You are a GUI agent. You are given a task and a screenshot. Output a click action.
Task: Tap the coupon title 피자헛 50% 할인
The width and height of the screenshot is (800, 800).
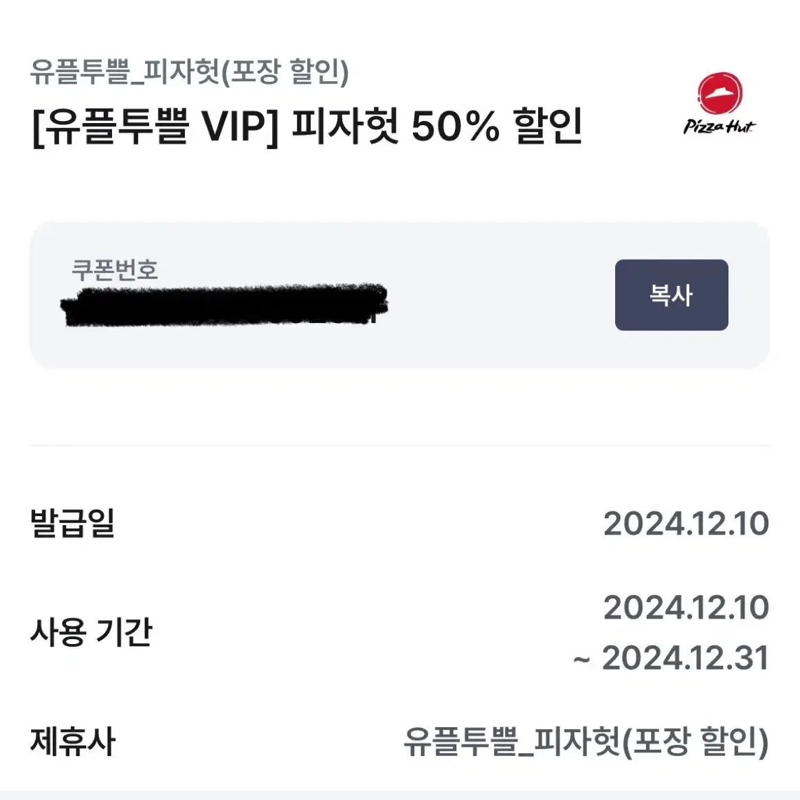pyautogui.click(x=436, y=126)
